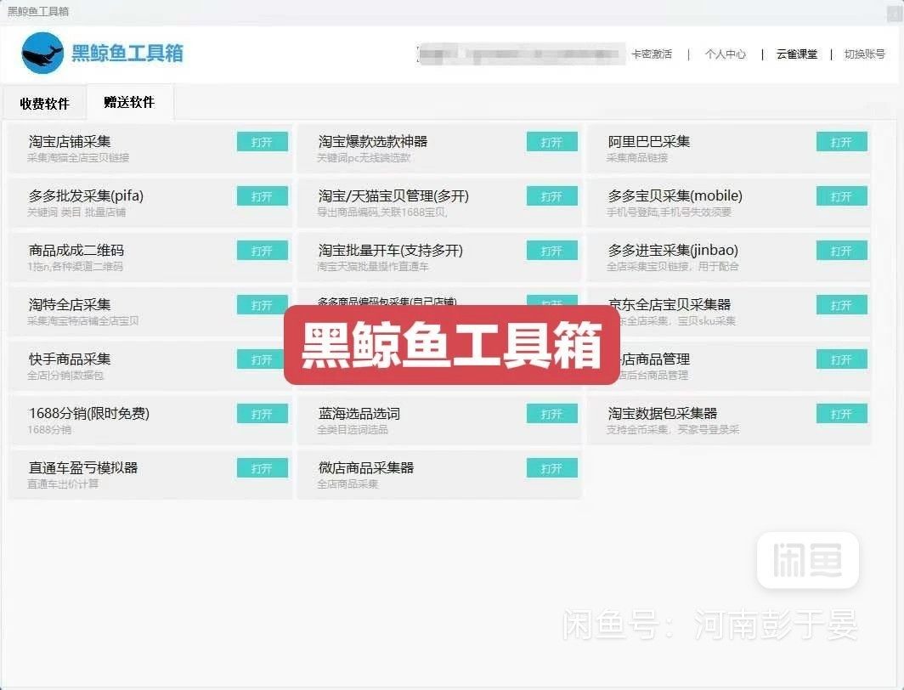Click the 采集商品链接 description text
Viewport: 904px width, 690px height.
coord(637,157)
